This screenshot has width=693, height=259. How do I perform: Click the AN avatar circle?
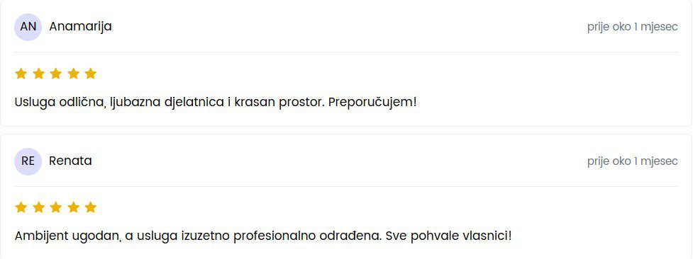[x=28, y=27]
